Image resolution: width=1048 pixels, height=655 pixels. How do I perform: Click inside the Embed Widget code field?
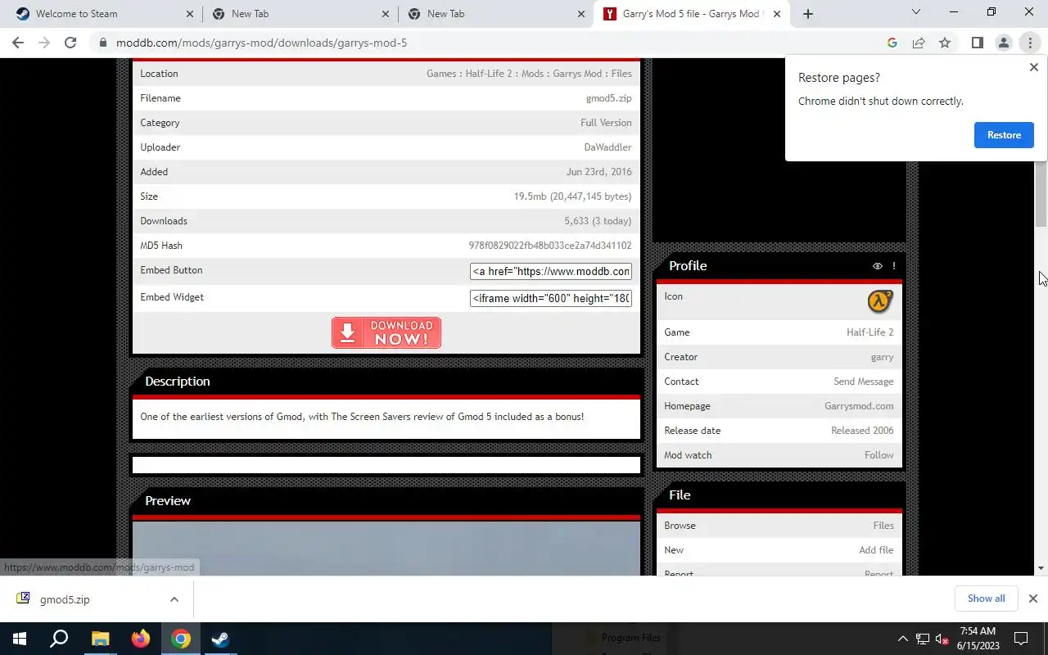pos(551,299)
